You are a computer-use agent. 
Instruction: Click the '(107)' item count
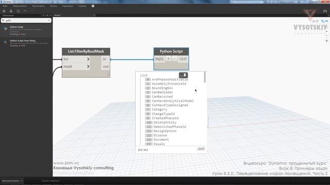(201, 149)
